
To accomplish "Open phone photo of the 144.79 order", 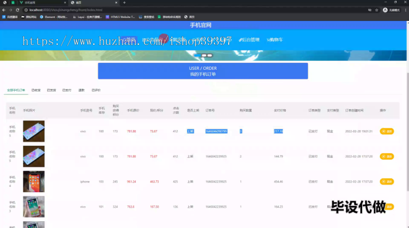I will [x=34, y=156].
